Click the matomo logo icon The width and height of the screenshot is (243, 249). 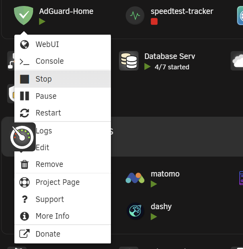(x=135, y=178)
